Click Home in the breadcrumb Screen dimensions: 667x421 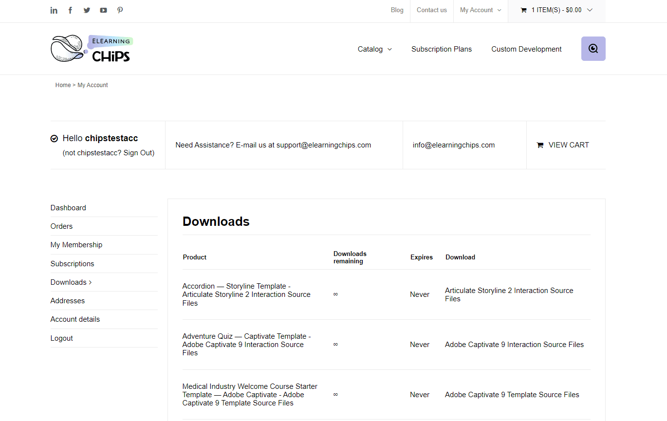point(63,85)
